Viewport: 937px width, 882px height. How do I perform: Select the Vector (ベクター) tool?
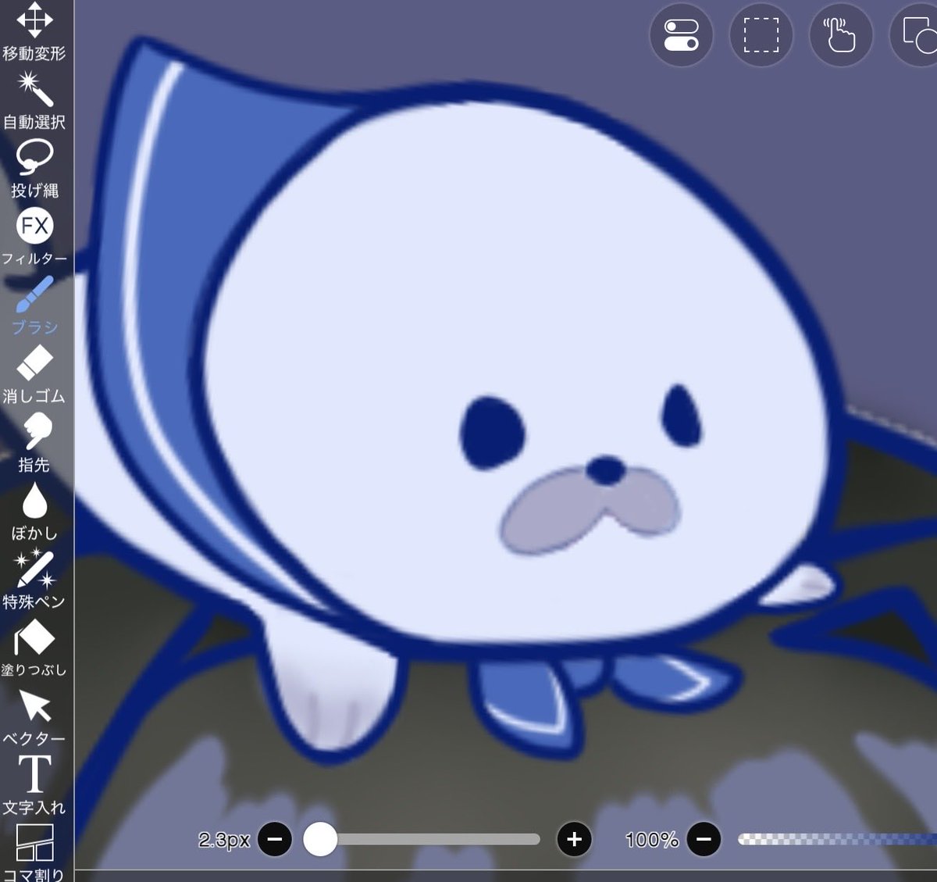tap(34, 716)
